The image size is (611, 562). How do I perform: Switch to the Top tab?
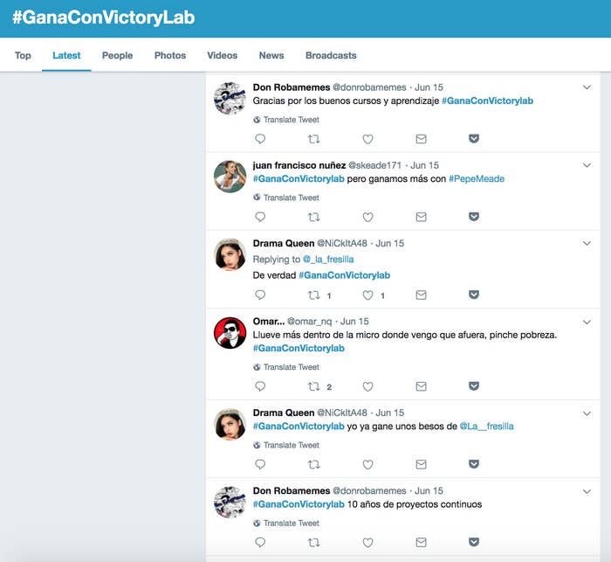pos(23,55)
